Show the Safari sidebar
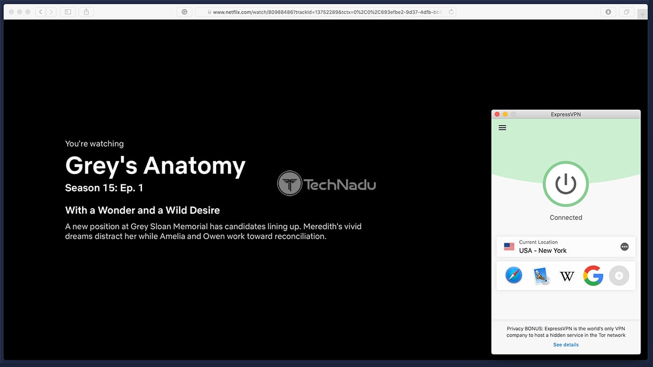Viewport: 653px width, 367px height. (x=68, y=11)
